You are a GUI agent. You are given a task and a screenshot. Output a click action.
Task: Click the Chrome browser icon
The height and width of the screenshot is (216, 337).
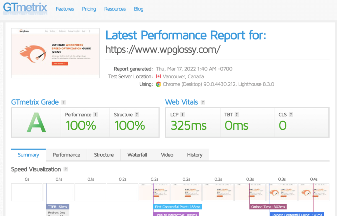tap(159, 84)
